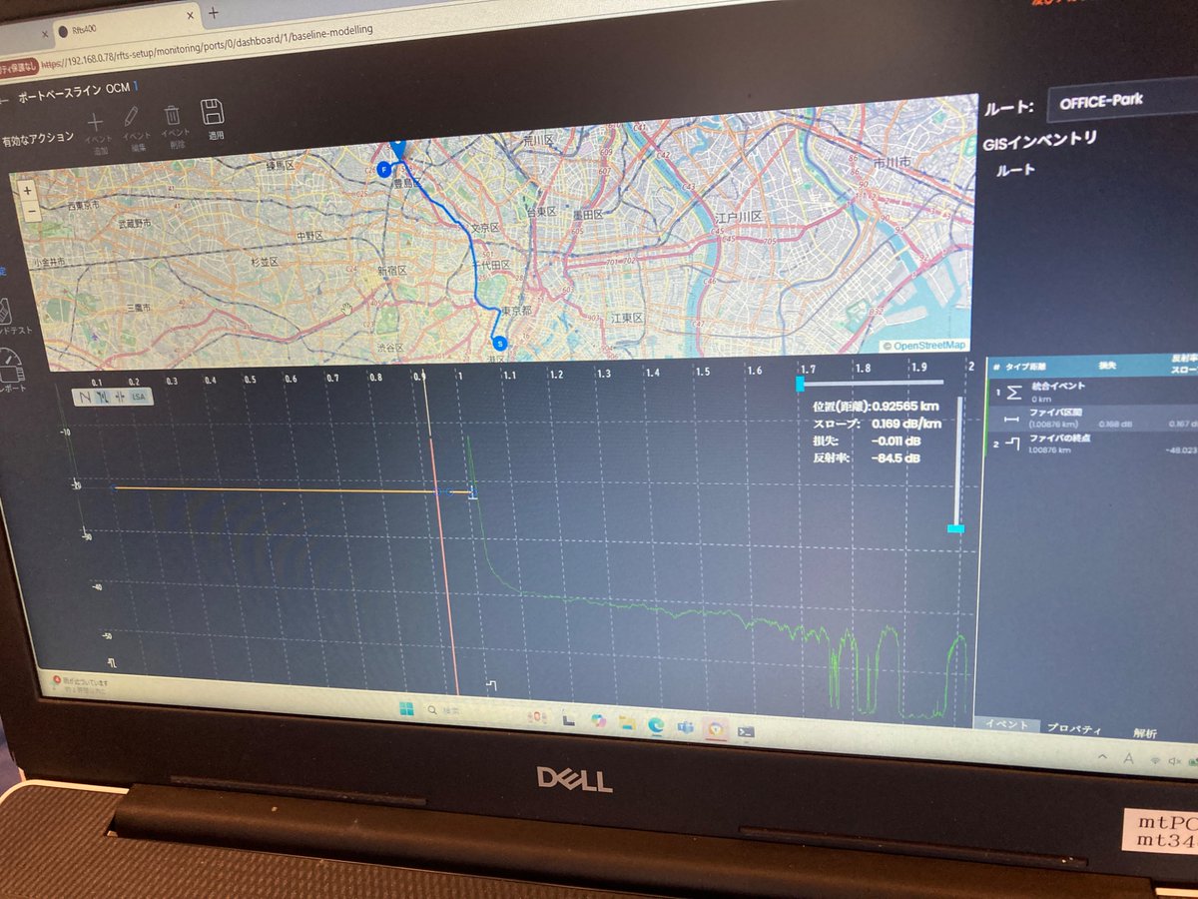
Task: Switch to the プロパティ tab
Action: pos(1073,729)
